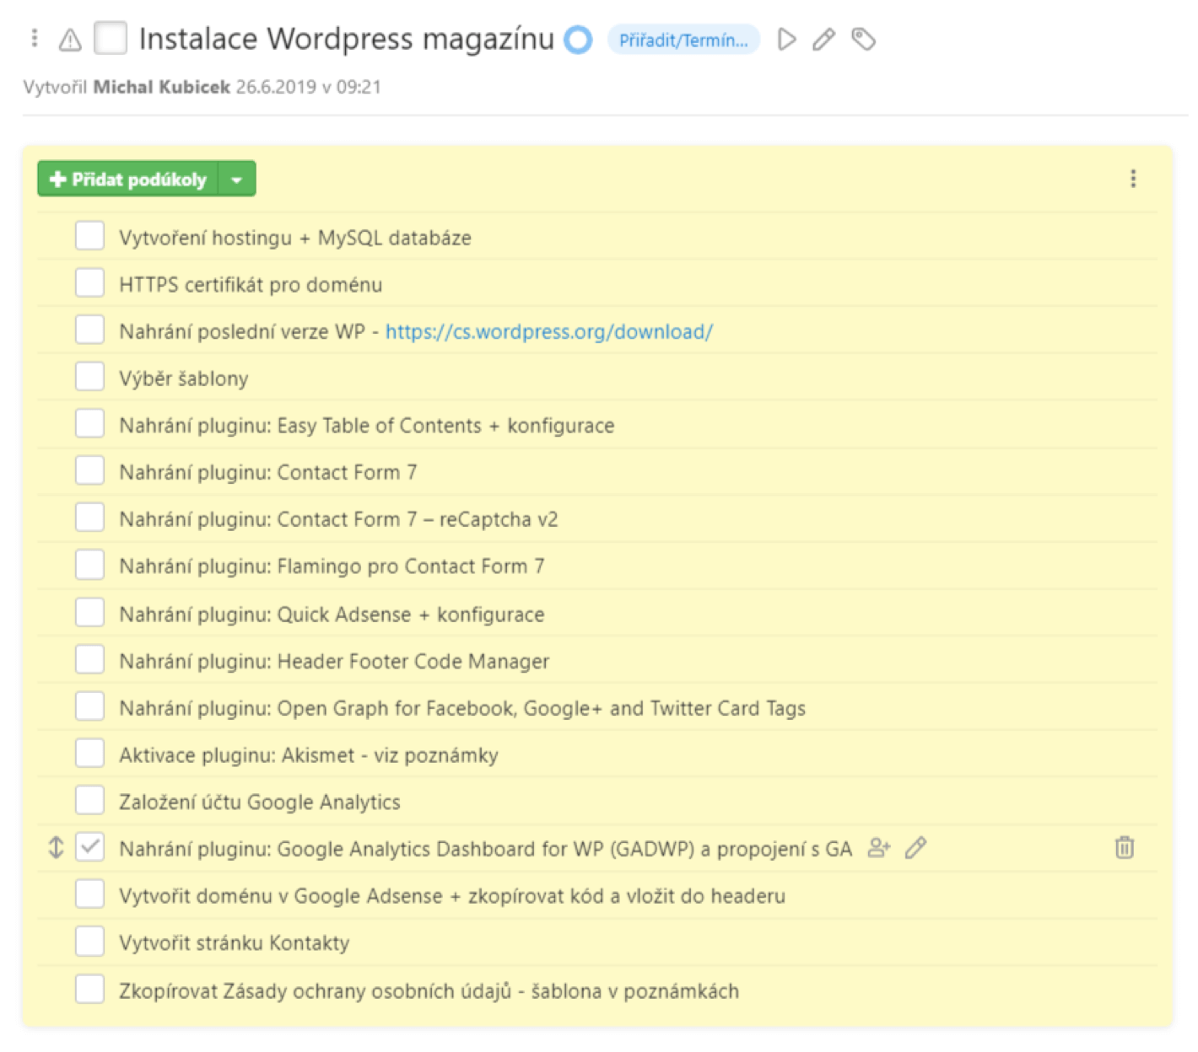Check Vytvoření hostingu + MySQL databáze subtask

[89, 236]
